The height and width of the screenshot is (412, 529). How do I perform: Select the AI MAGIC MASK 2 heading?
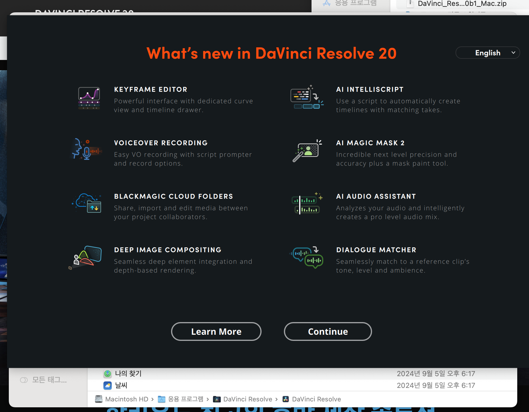(370, 143)
